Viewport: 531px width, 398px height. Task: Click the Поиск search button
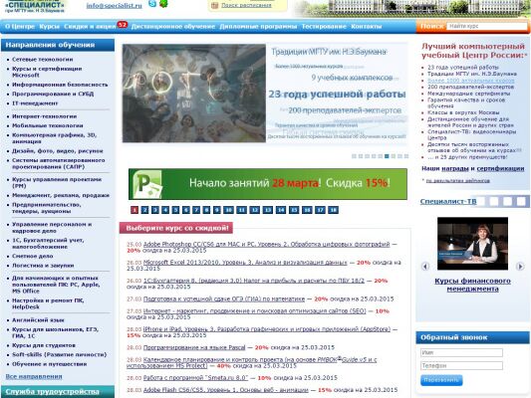pos(431,26)
